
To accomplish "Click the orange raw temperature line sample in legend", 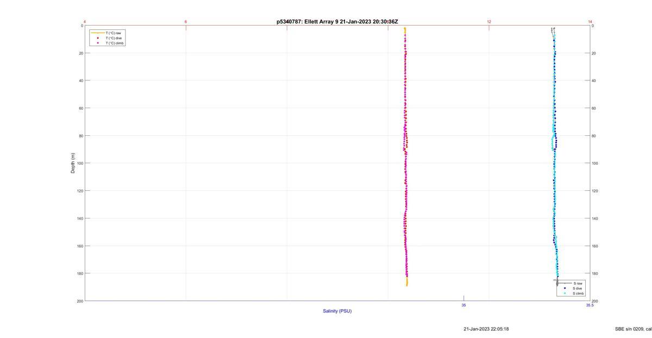I will coord(98,33).
